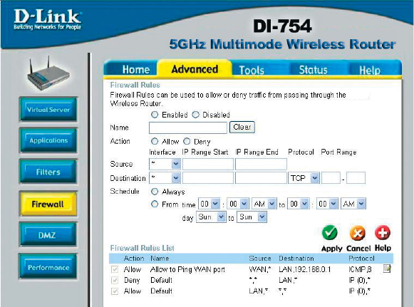Edit the Allow to Ping WAN port rule
This screenshot has width=414, height=307.
point(387,269)
